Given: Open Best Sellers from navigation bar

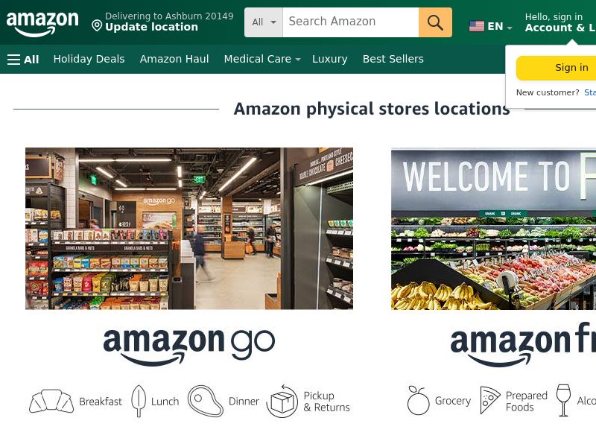Looking at the screenshot, I should (x=393, y=59).
